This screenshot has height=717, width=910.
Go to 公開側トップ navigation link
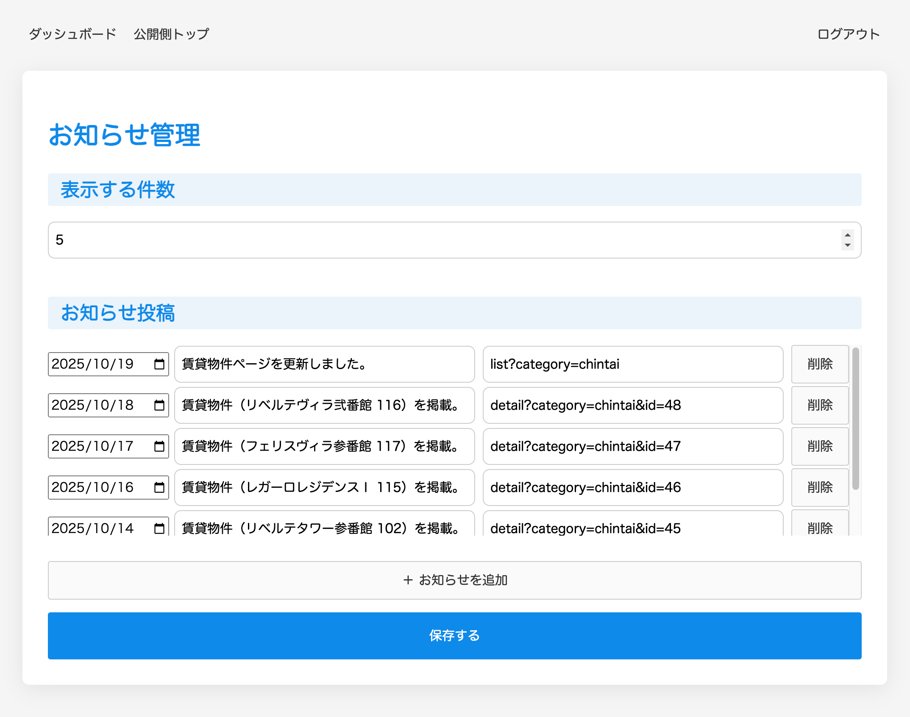point(171,34)
